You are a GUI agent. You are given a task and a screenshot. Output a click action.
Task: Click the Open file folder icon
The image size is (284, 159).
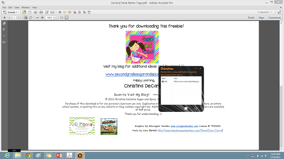point(24,12)
